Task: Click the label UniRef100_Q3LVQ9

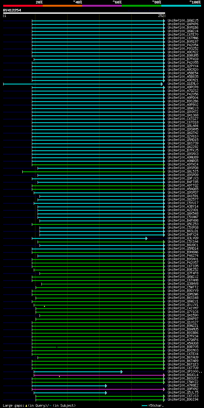Action: coord(183,238)
